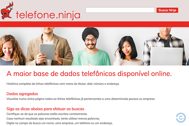Click the silver laptop in banner
Viewport: 189px width, 126px height.
point(167,56)
